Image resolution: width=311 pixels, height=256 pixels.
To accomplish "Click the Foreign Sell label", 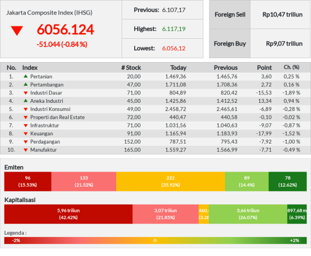I will 230,15.
